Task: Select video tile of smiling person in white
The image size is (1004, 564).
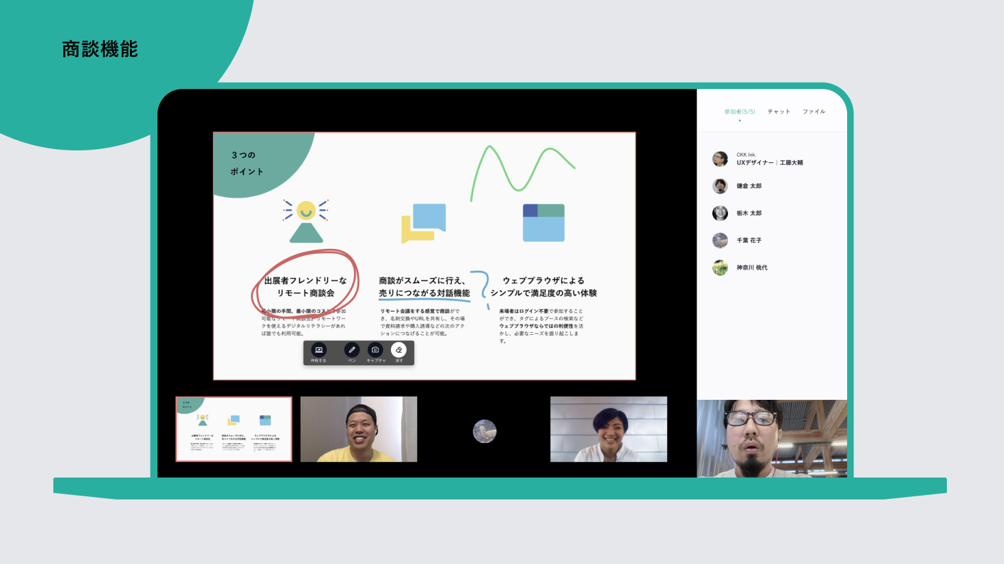Action: (x=609, y=429)
